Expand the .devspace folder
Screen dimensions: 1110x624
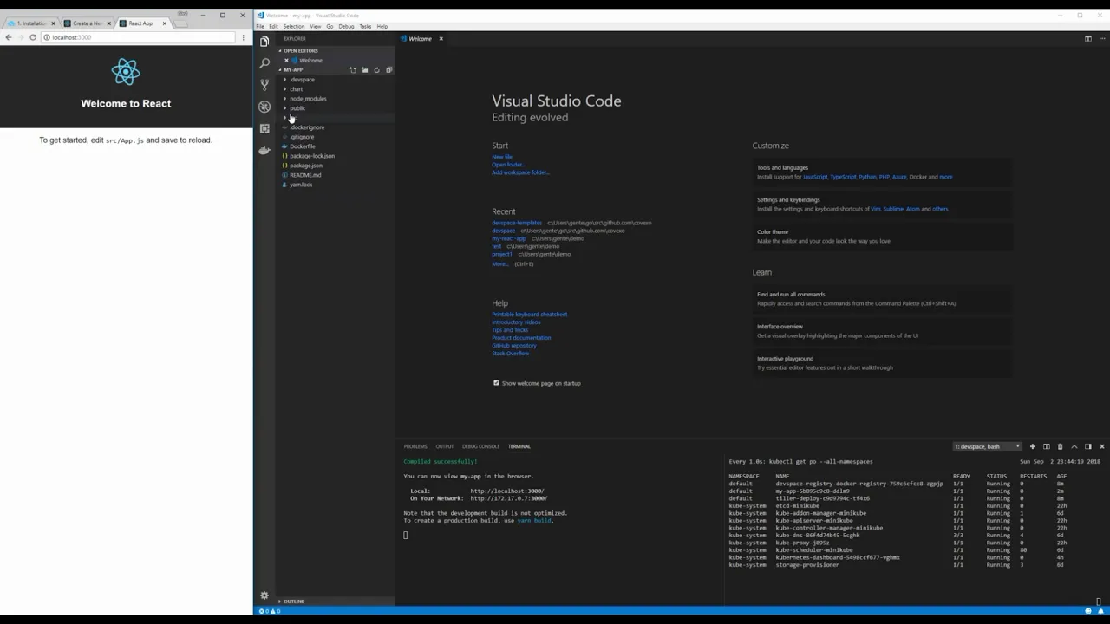[x=303, y=80]
